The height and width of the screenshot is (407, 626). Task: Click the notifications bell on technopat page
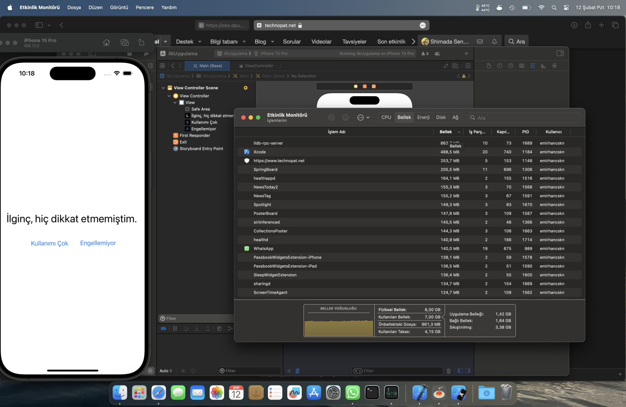[494, 41]
